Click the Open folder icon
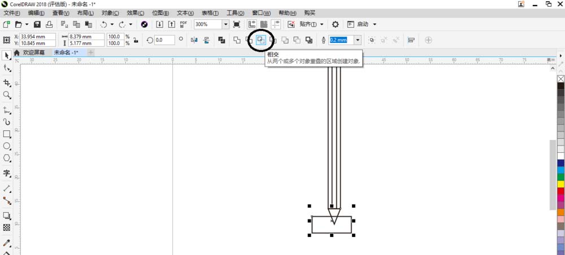 pos(18,24)
